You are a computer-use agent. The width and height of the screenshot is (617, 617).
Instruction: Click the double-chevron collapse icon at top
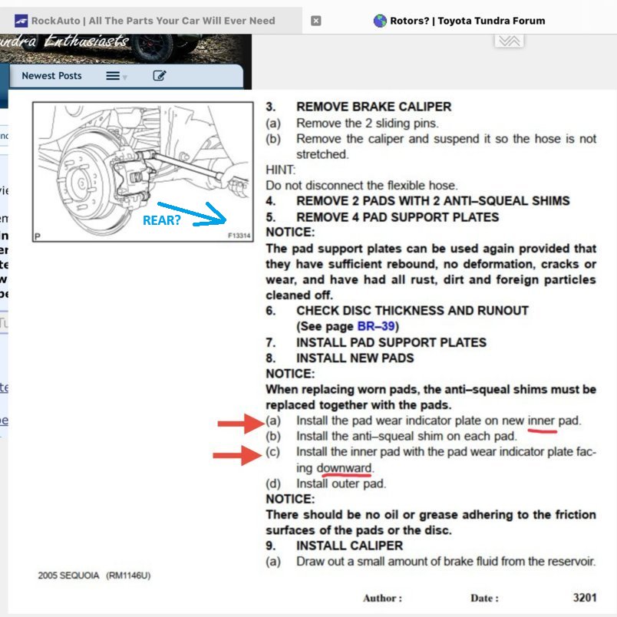click(509, 41)
